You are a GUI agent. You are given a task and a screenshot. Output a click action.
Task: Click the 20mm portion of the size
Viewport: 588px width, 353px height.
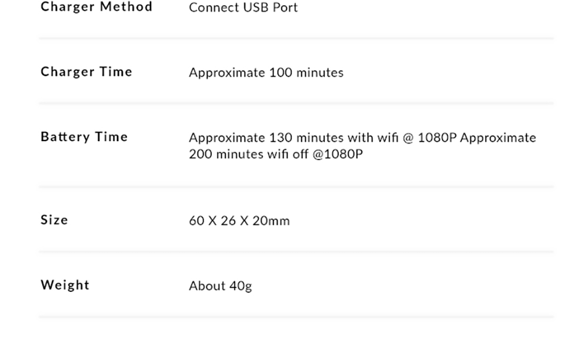pyautogui.click(x=270, y=221)
